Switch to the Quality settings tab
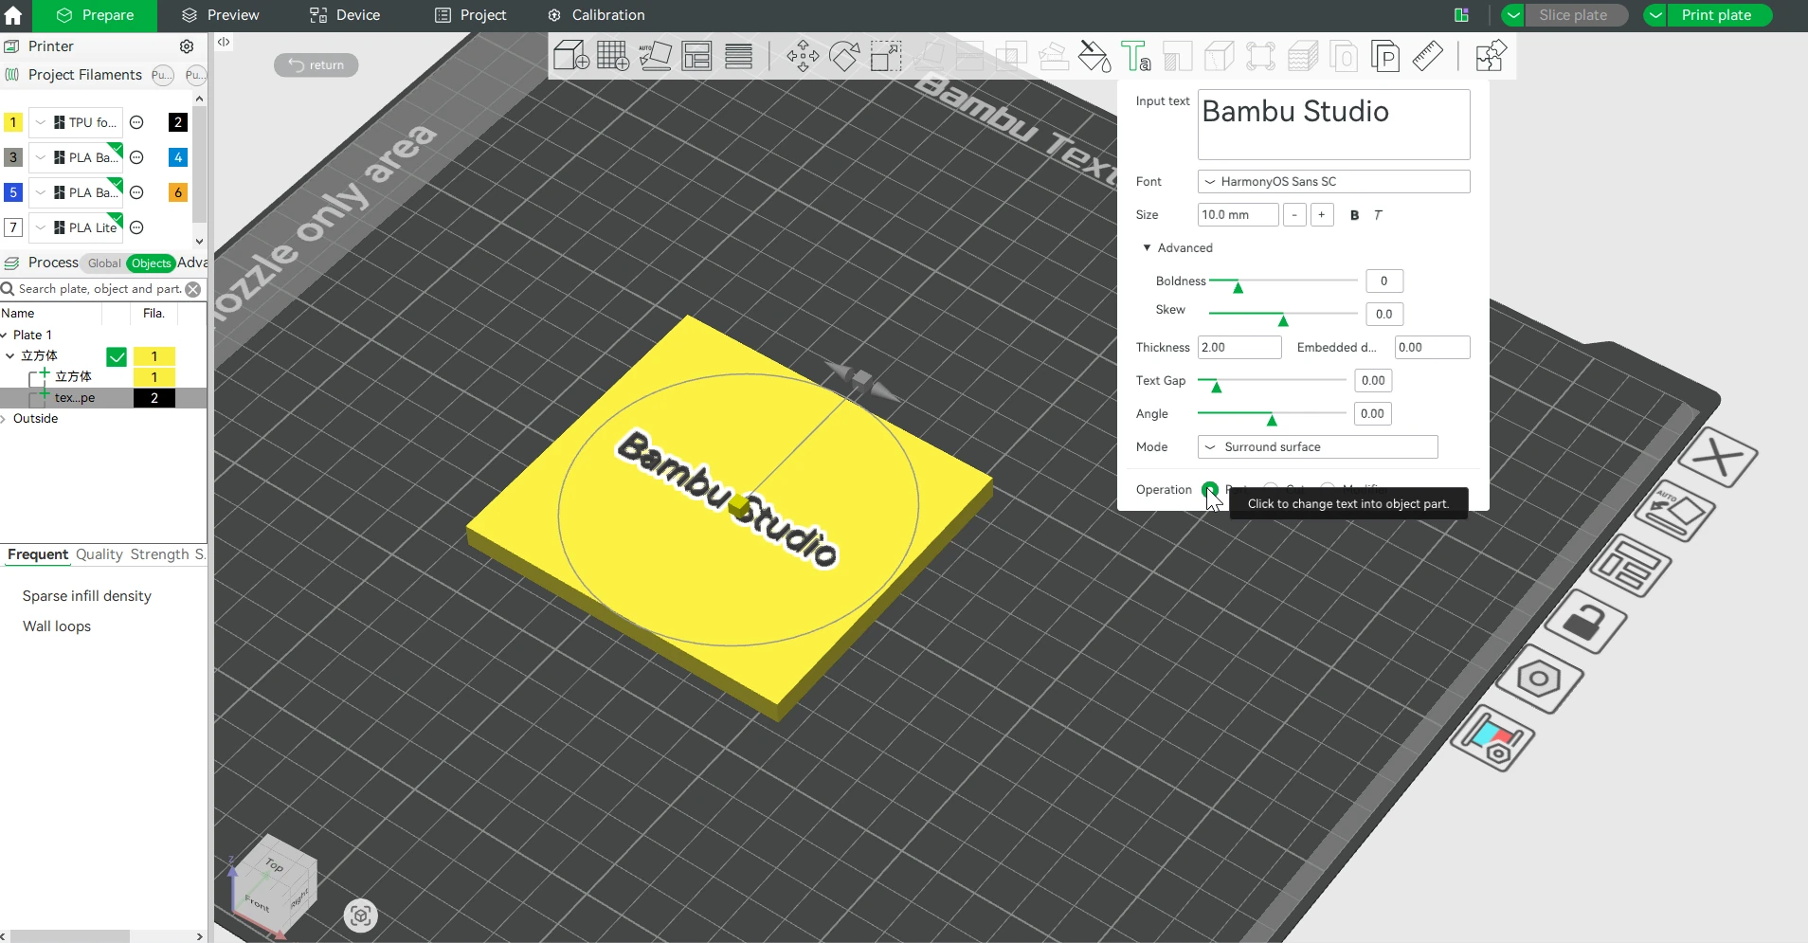The height and width of the screenshot is (943, 1808). pos(99,554)
